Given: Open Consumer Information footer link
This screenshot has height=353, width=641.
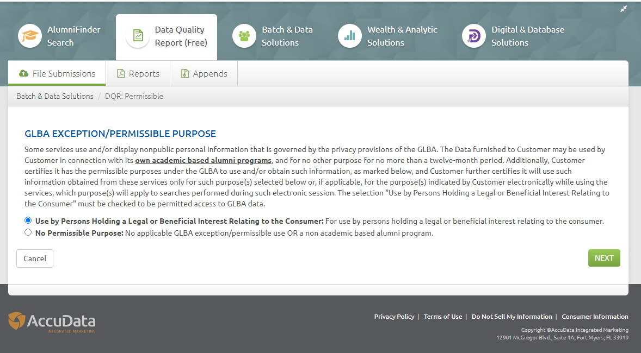Looking at the screenshot, I should click(595, 317).
